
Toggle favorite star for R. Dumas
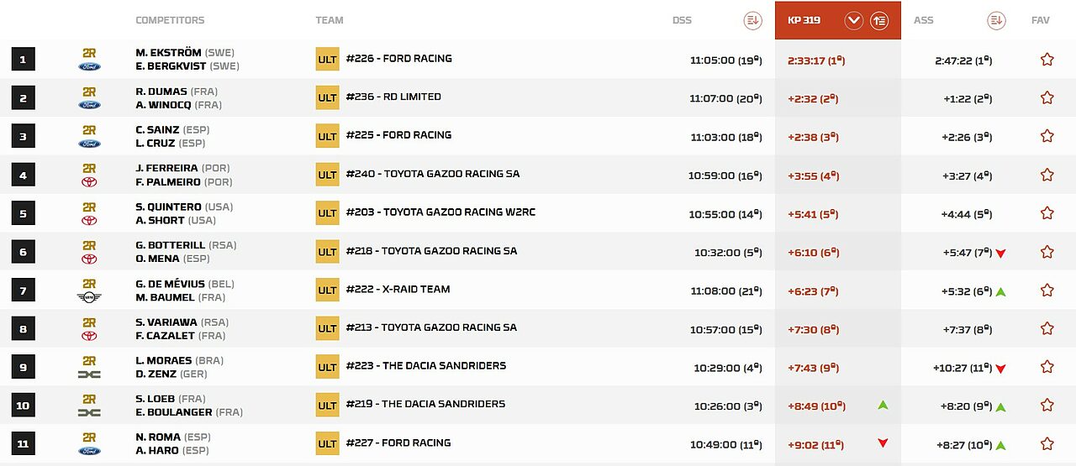click(x=1047, y=98)
